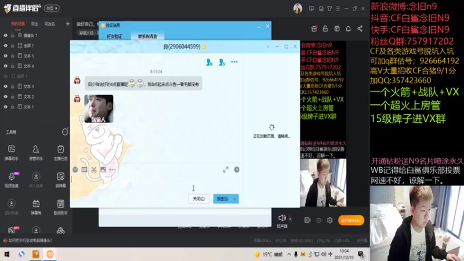Expand chat input with arrows icon
Screen dimensions: 464x261
point(226,169)
